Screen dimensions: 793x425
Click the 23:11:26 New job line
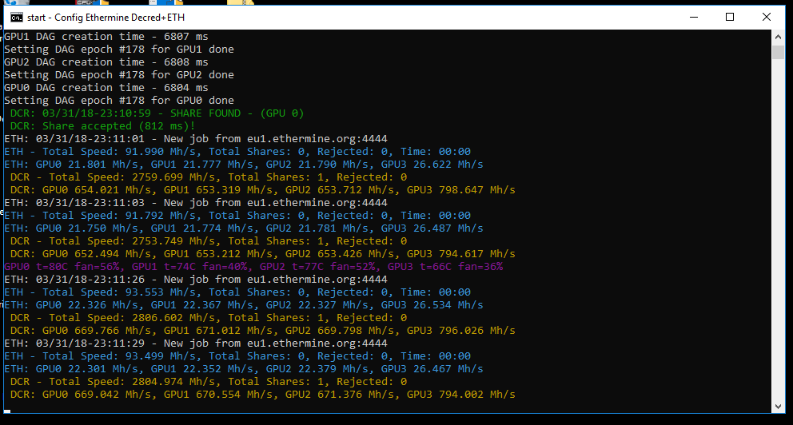(x=196, y=280)
